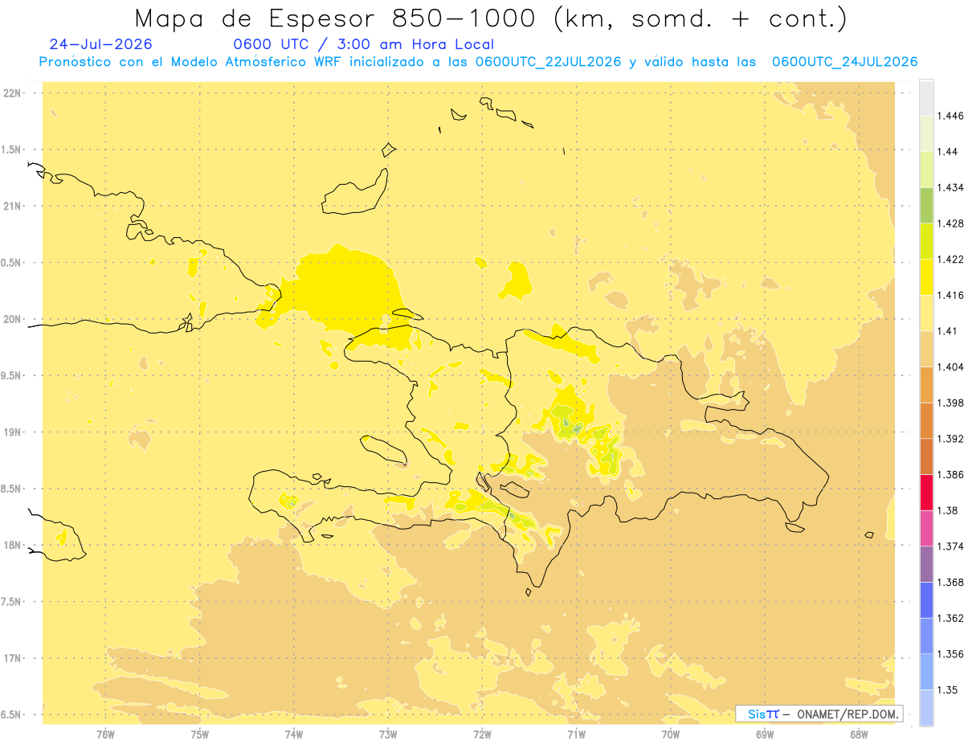
Task: Pick the orange legend band 1.398–1.404
Action: (926, 384)
